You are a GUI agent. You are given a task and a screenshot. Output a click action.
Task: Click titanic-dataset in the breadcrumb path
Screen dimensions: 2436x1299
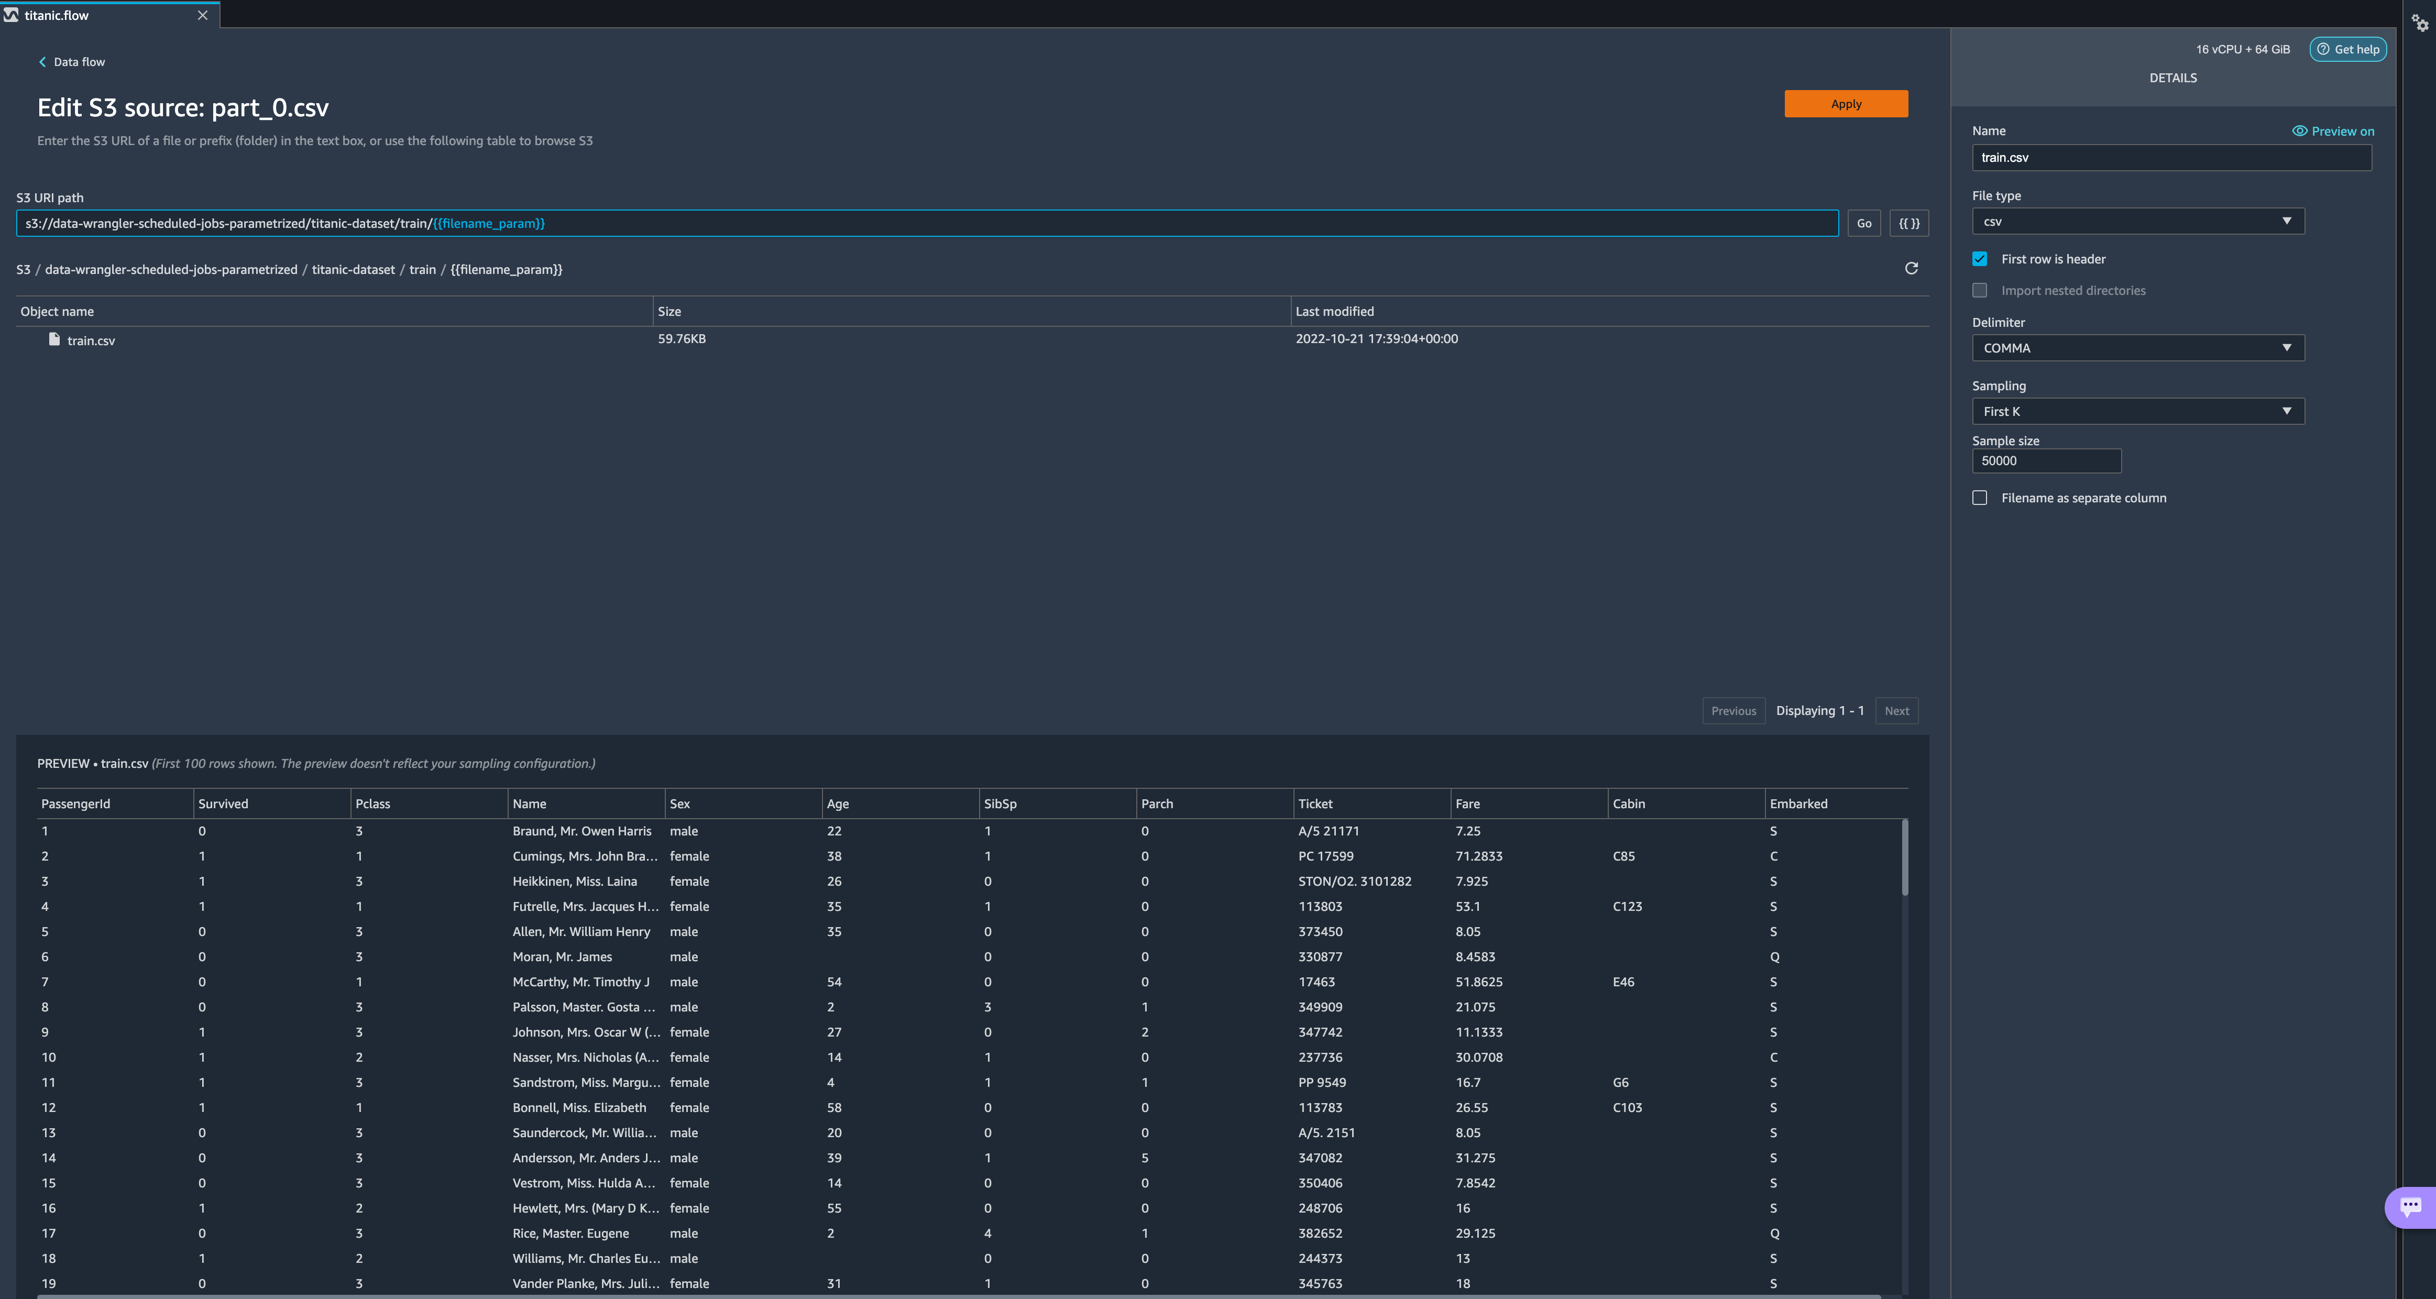353,269
